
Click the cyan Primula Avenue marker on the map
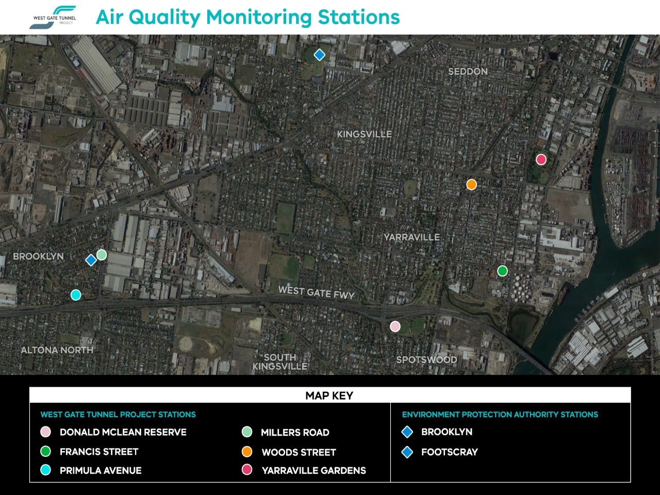(x=76, y=295)
